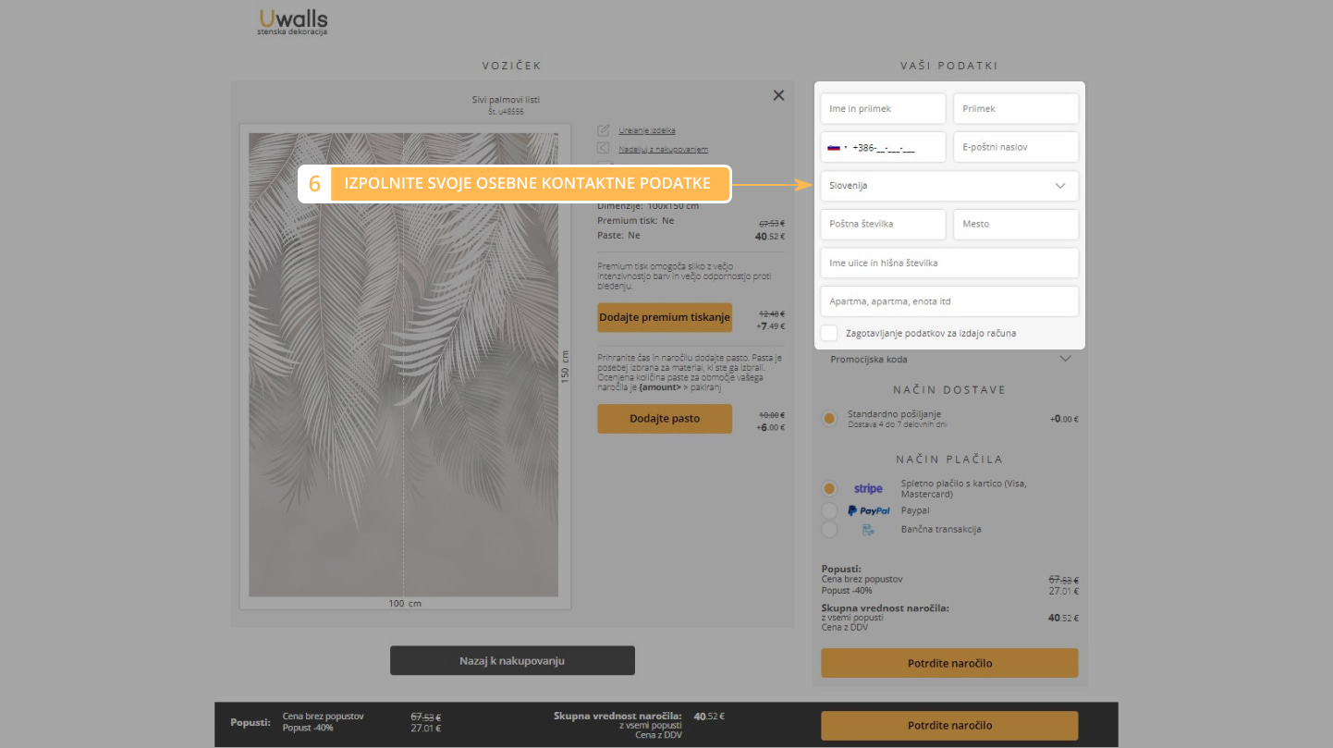The image size is (1333, 748).
Task: Select Bančna transakcija radio button
Action: pos(829,530)
